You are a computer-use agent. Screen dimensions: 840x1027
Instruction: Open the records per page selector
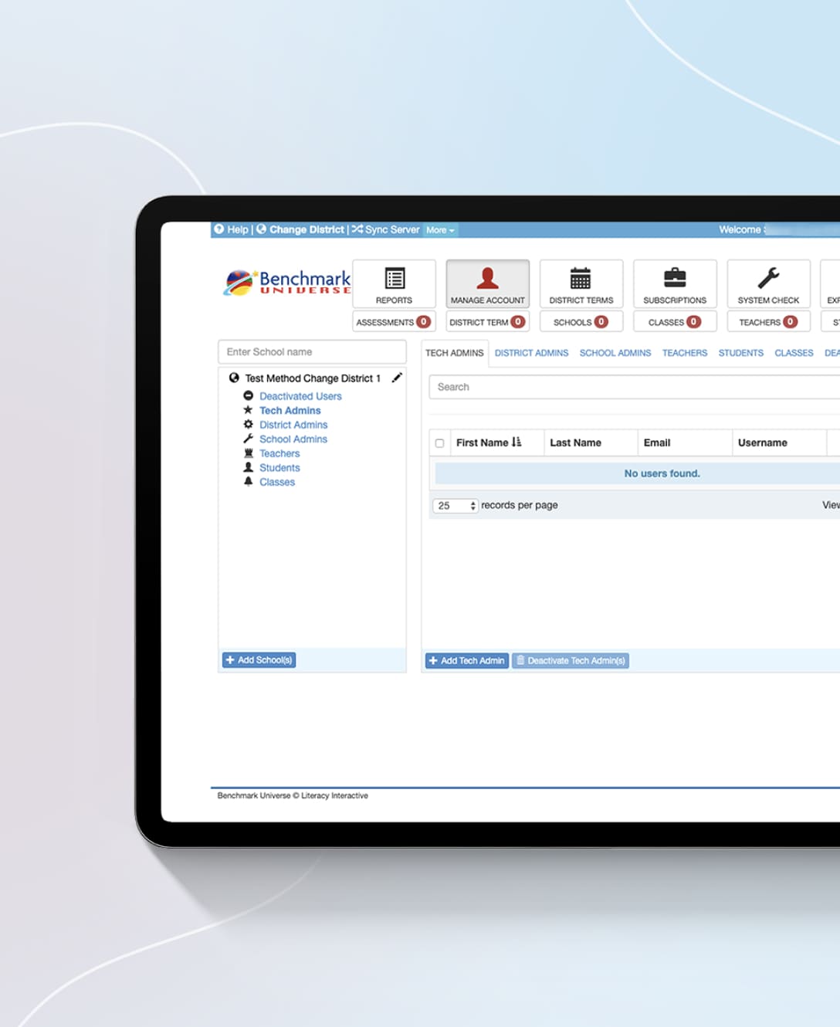click(x=455, y=505)
